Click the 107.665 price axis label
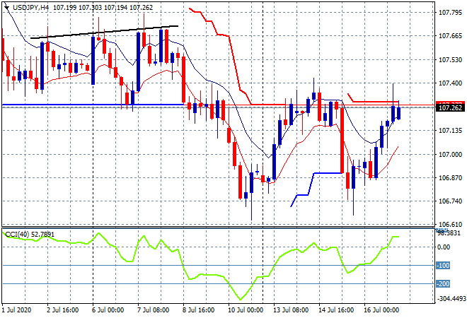467x318 pixels. [x=450, y=36]
